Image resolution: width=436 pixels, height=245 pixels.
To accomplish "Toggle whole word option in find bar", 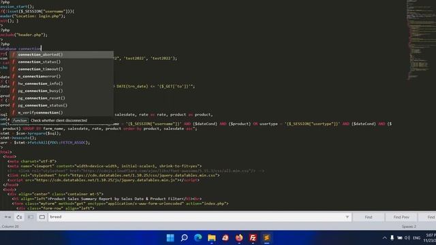I will tap(7, 217).
